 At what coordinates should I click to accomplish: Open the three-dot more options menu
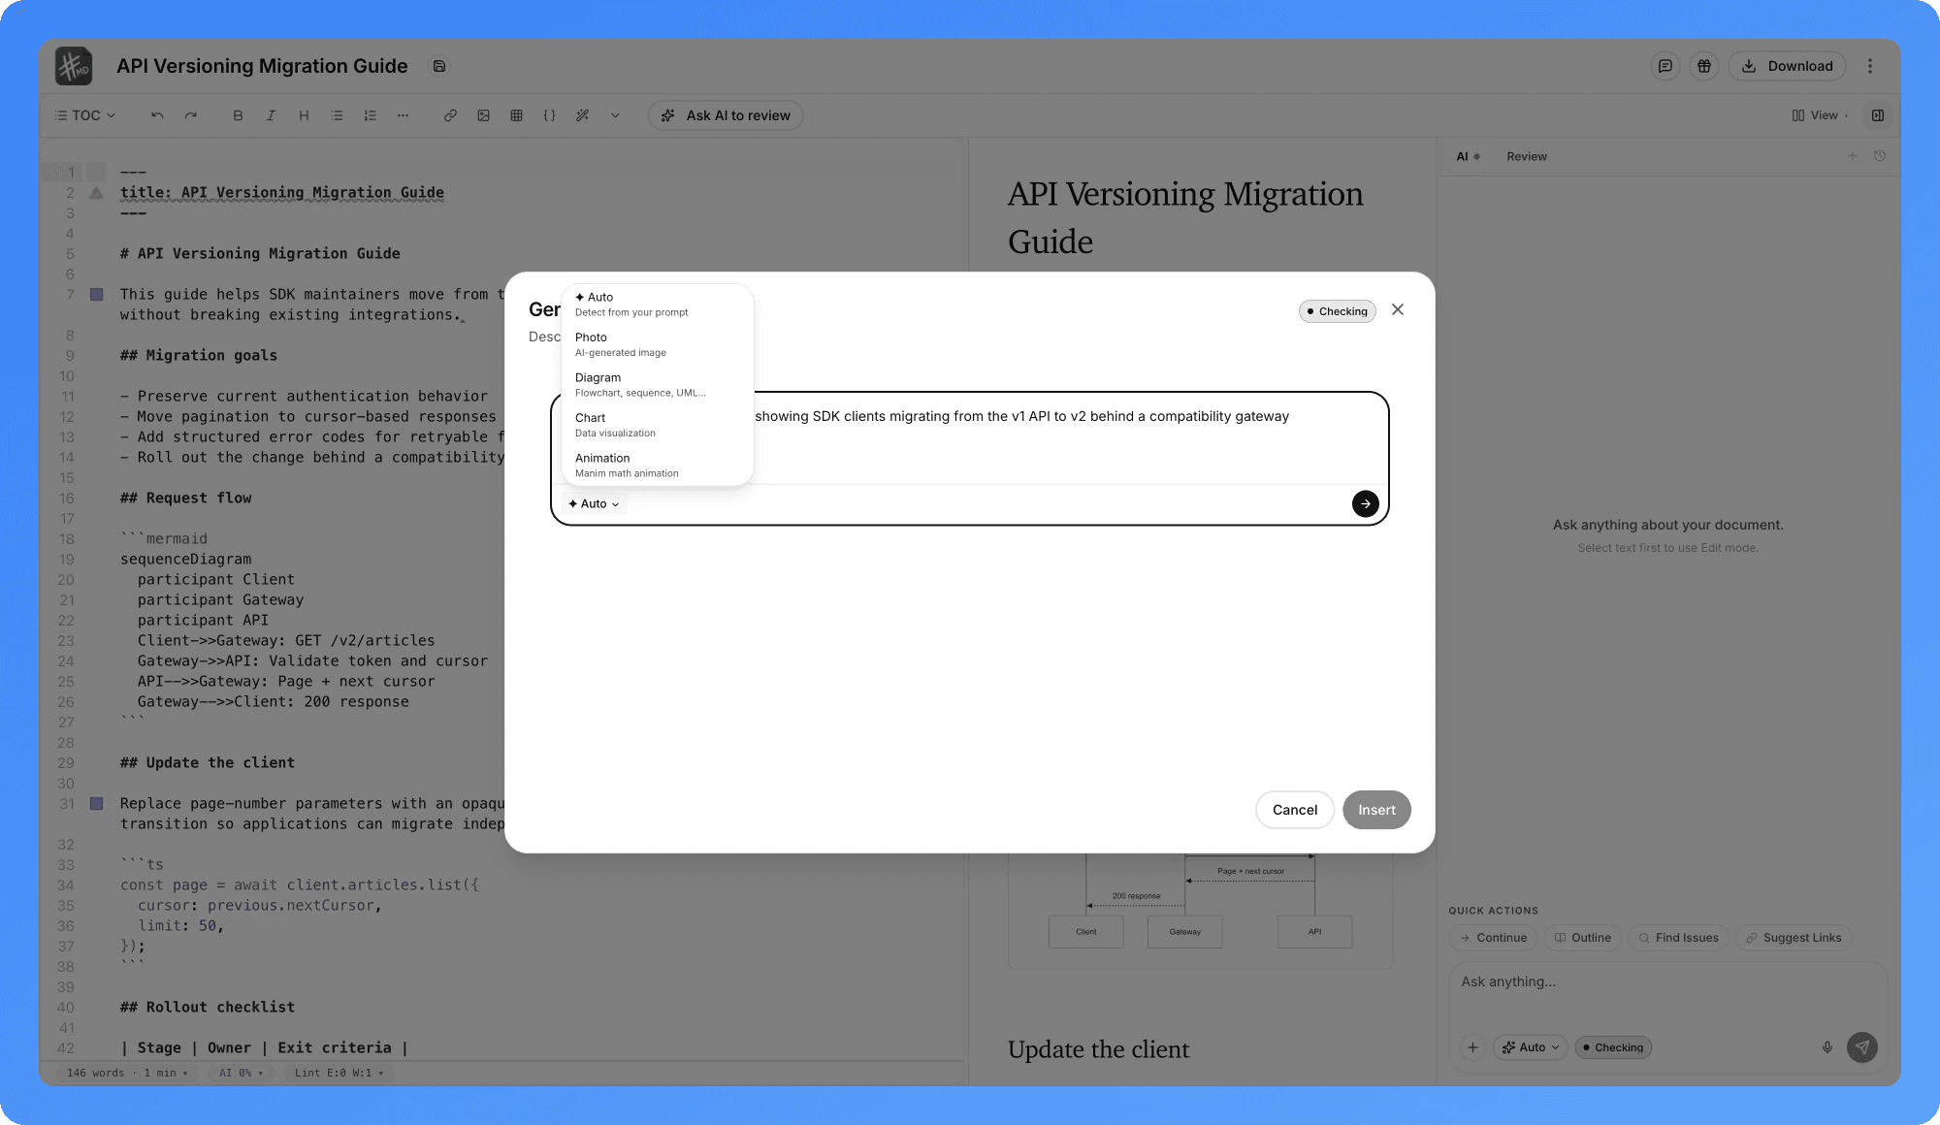click(1870, 66)
